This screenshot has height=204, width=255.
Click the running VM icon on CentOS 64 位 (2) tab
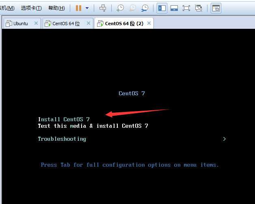tap(100, 24)
